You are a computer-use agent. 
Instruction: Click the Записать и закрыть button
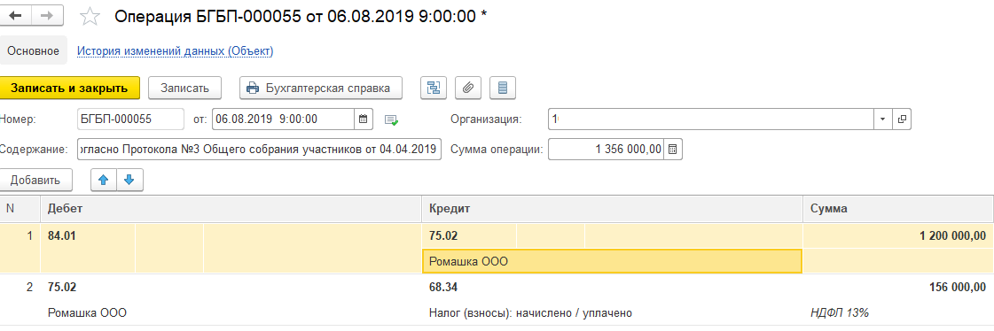pyautogui.click(x=69, y=88)
